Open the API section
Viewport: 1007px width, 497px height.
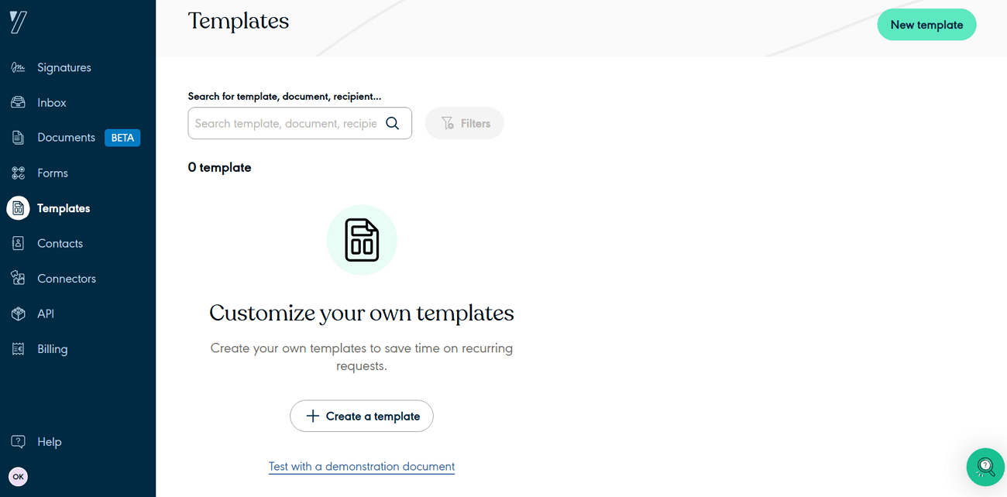(x=46, y=314)
